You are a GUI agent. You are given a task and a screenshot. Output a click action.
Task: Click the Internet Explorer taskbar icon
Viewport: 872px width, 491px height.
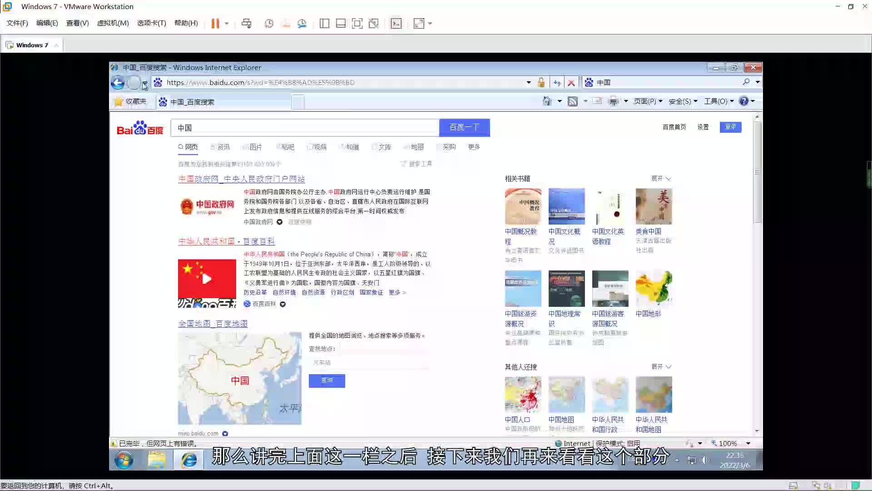189,460
